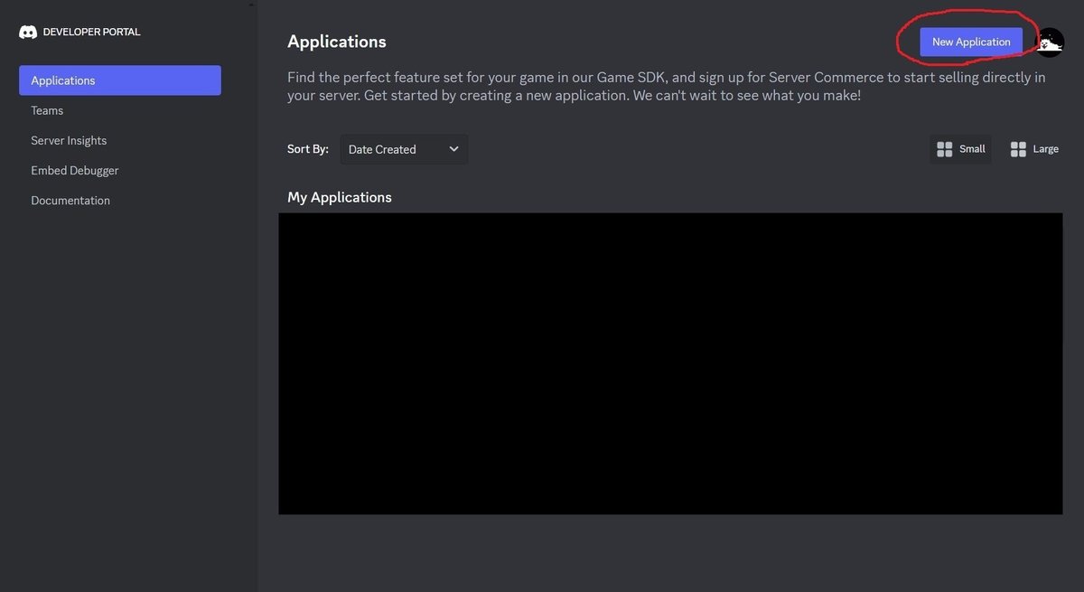Click the four-squares grid icon beside Small
Screen dimensions: 1084x592
[x=945, y=148]
